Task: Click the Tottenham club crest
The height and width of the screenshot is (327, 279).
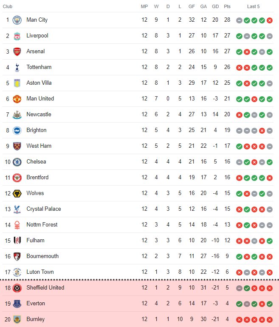Action: [17, 67]
